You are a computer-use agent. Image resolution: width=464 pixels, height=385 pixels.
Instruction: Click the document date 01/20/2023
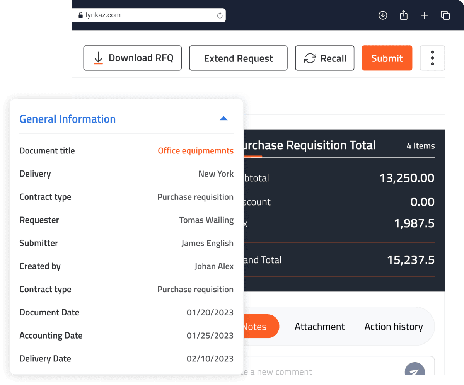tap(210, 312)
